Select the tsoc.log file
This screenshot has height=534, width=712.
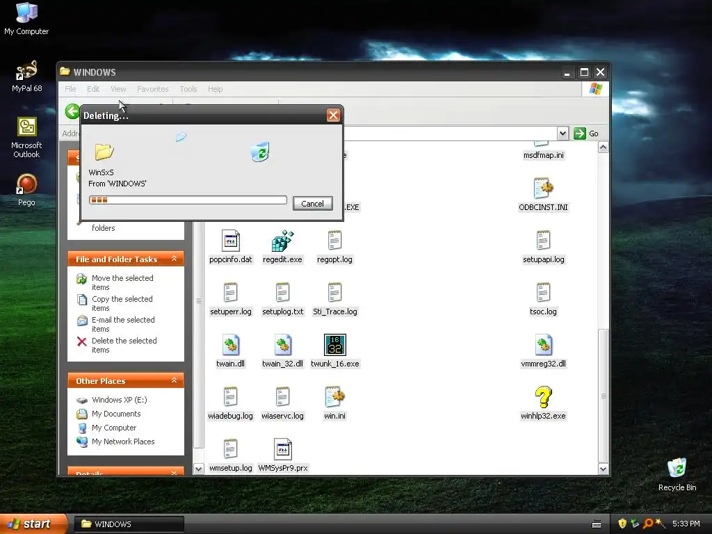click(x=543, y=299)
